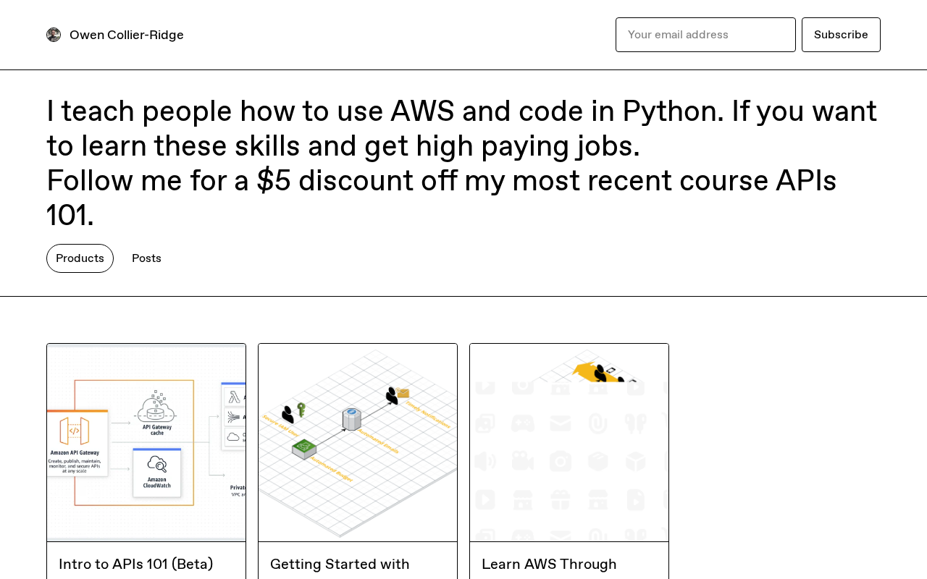Open the 'Getting Started with' product title
Image resolution: width=927 pixels, height=579 pixels.
tap(340, 564)
